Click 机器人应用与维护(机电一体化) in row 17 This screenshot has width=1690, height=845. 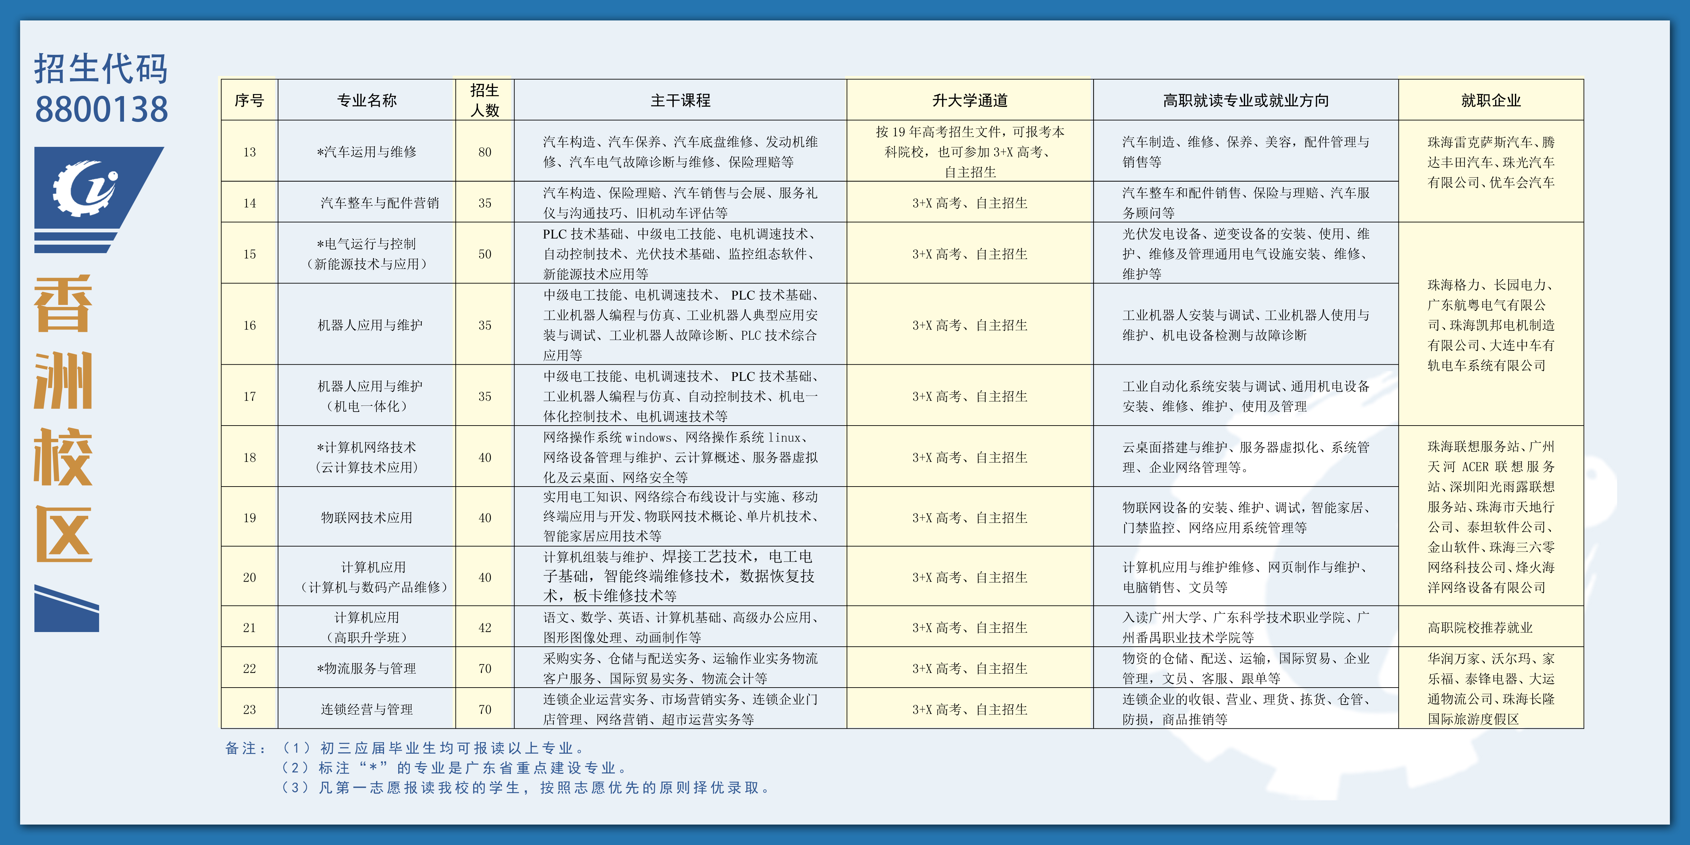(370, 396)
